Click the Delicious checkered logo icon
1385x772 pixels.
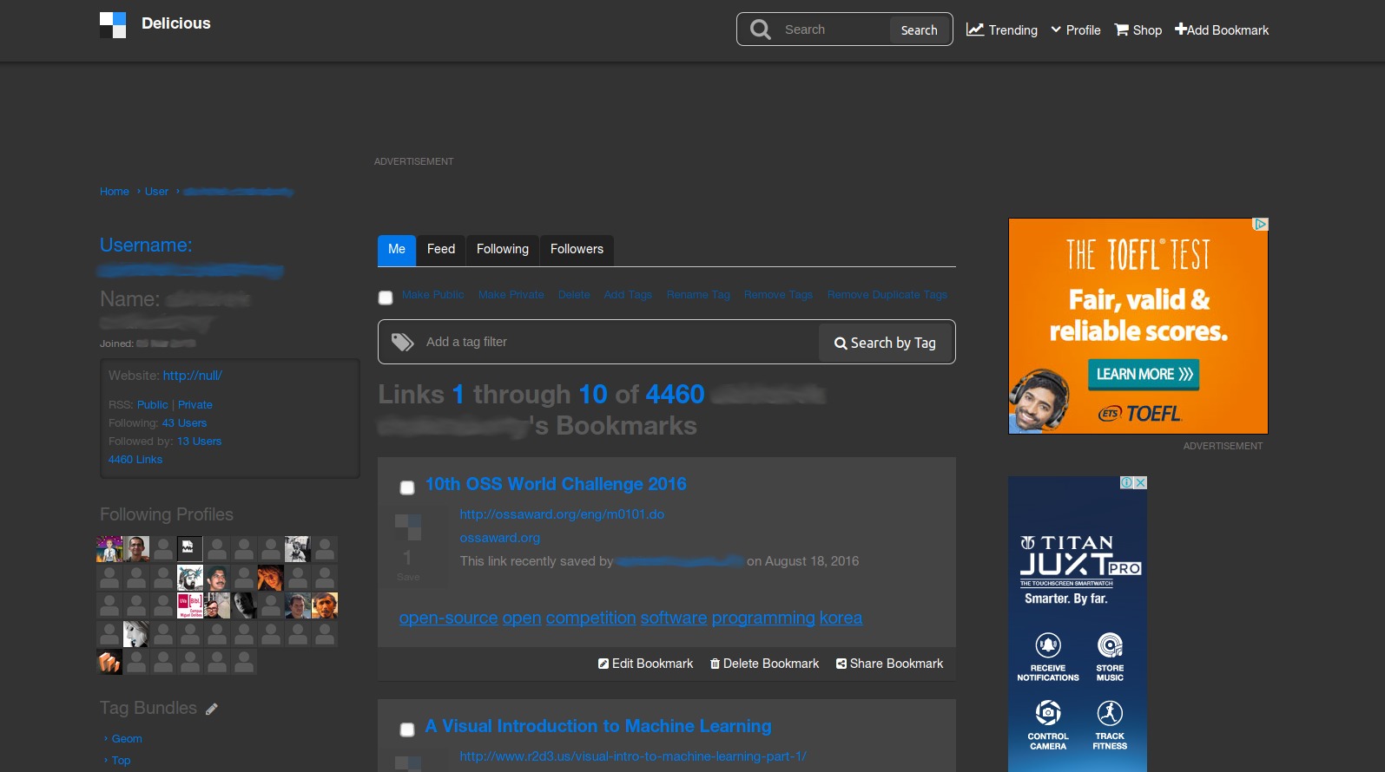click(113, 25)
